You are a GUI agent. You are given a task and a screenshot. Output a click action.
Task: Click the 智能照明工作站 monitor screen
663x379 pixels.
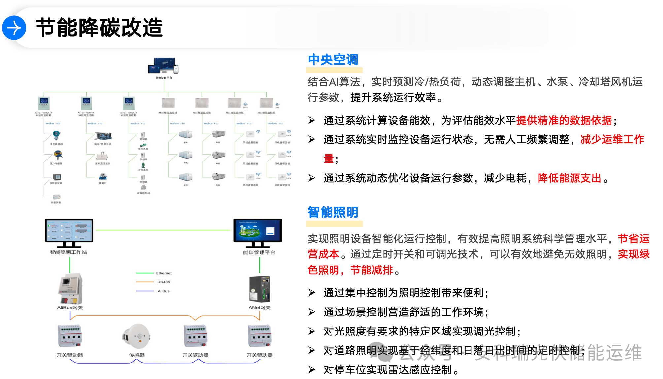(x=69, y=231)
